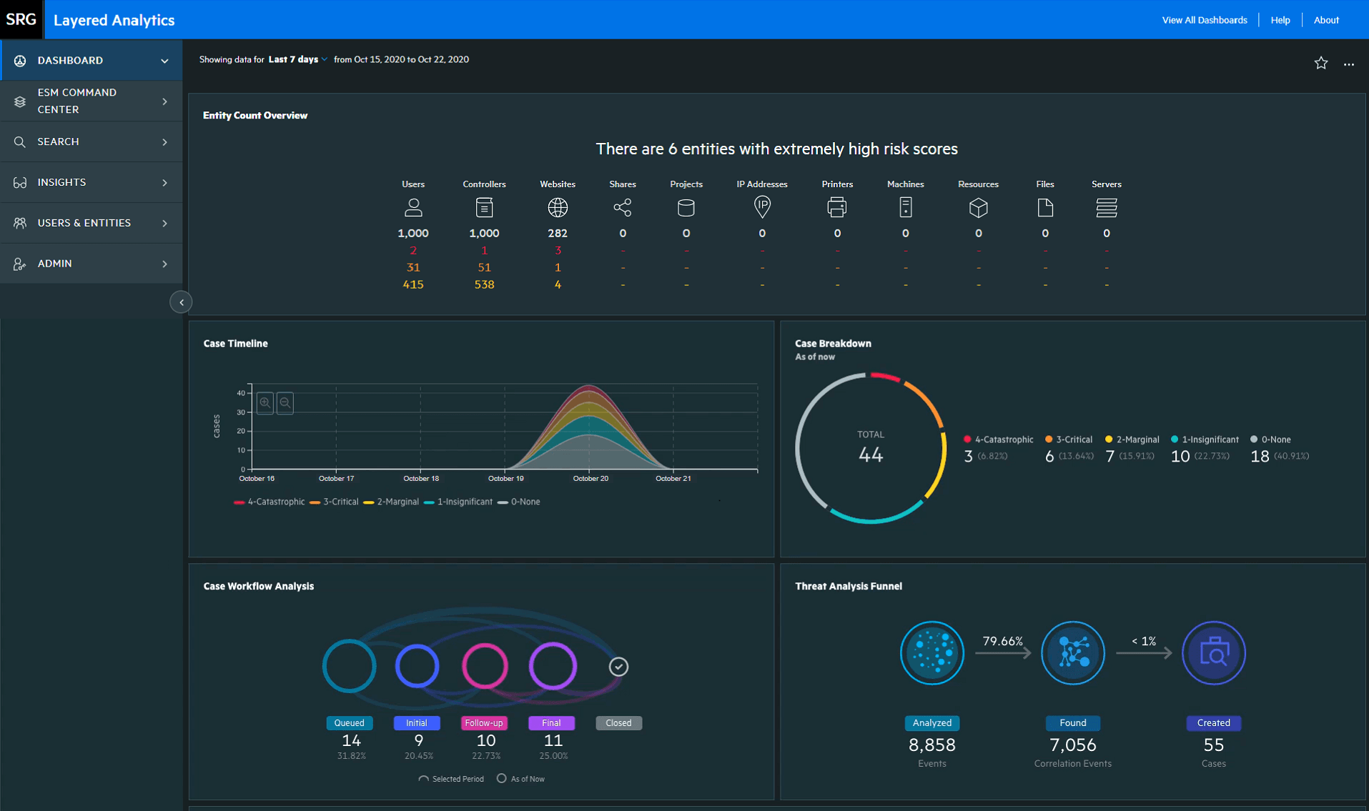Click the Insights sidebar icon

click(x=19, y=182)
